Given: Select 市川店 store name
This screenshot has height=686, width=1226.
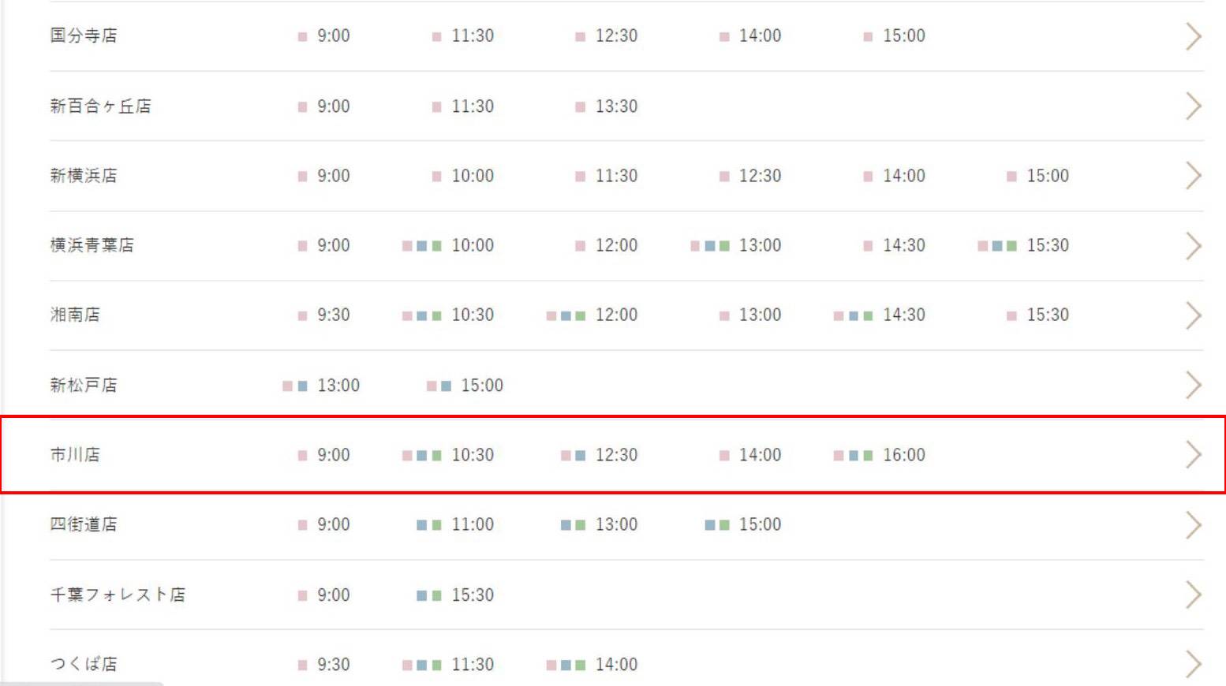Looking at the screenshot, I should click(75, 455).
